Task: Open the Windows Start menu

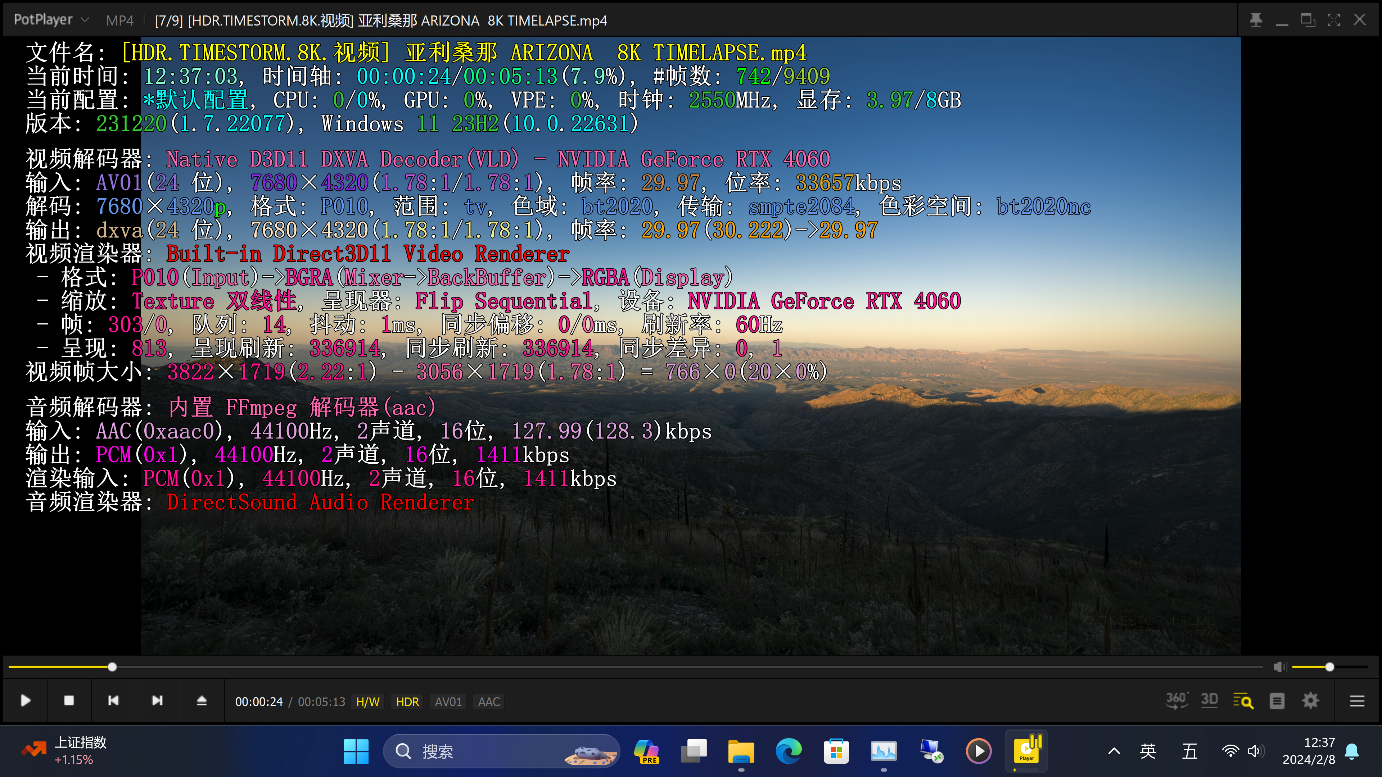Action: [x=356, y=751]
